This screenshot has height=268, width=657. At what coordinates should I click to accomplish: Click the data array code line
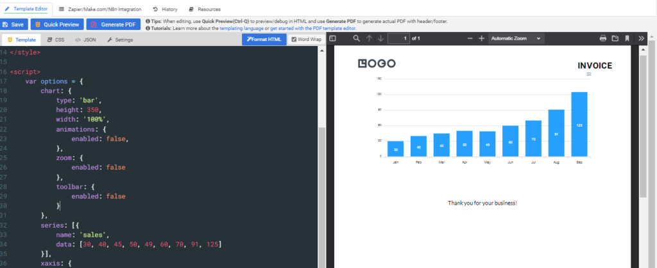(x=139, y=244)
